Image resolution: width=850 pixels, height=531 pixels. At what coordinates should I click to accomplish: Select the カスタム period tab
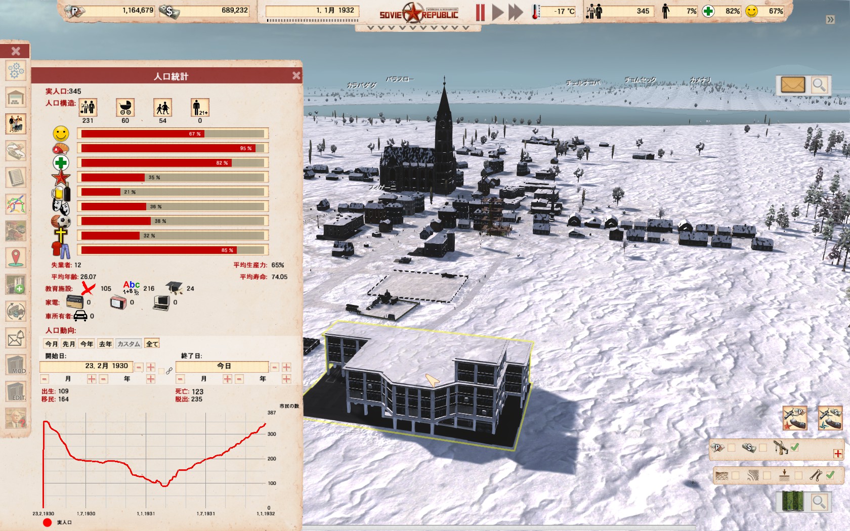point(129,344)
